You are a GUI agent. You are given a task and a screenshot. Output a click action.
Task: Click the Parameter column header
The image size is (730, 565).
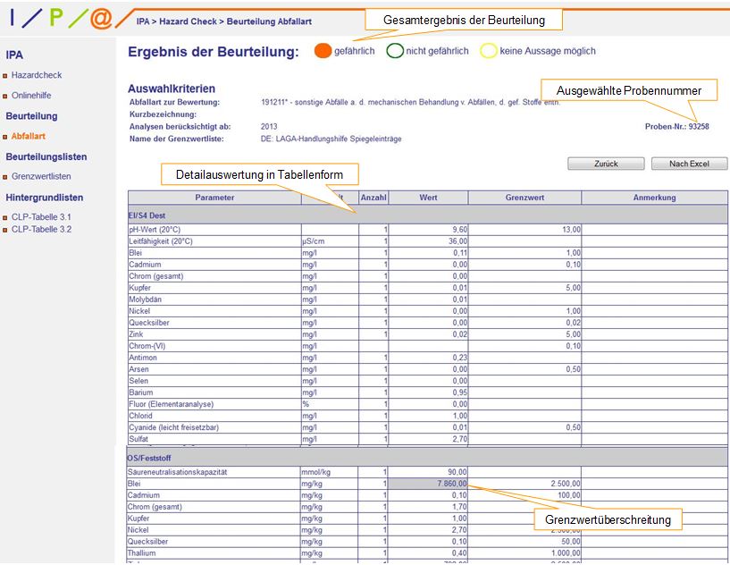pyautogui.click(x=214, y=198)
